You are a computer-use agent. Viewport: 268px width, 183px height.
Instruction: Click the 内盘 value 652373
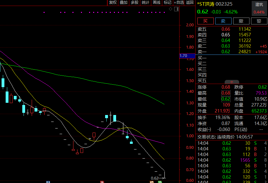(x=259, y=111)
